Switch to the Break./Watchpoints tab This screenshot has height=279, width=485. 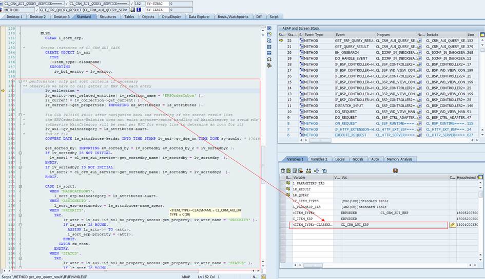(232, 17)
